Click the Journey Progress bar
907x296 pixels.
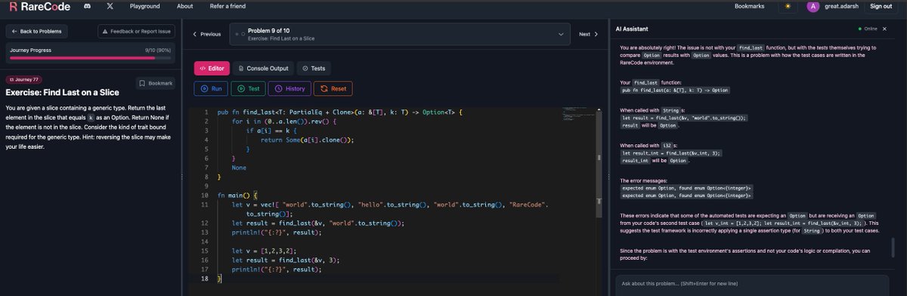click(x=90, y=57)
